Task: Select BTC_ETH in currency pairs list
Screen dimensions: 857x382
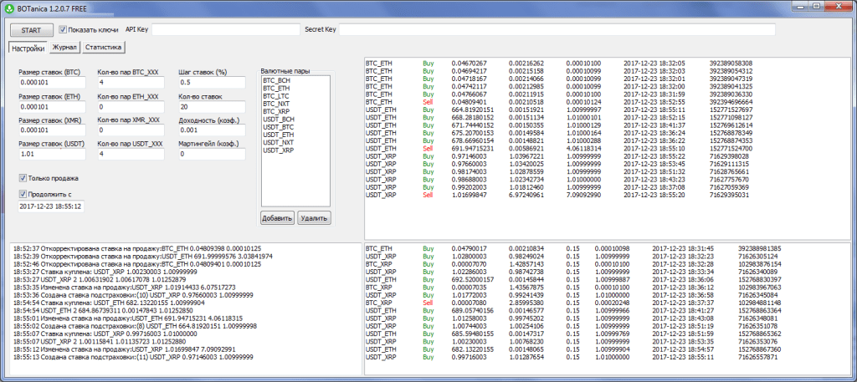Action: click(295, 87)
